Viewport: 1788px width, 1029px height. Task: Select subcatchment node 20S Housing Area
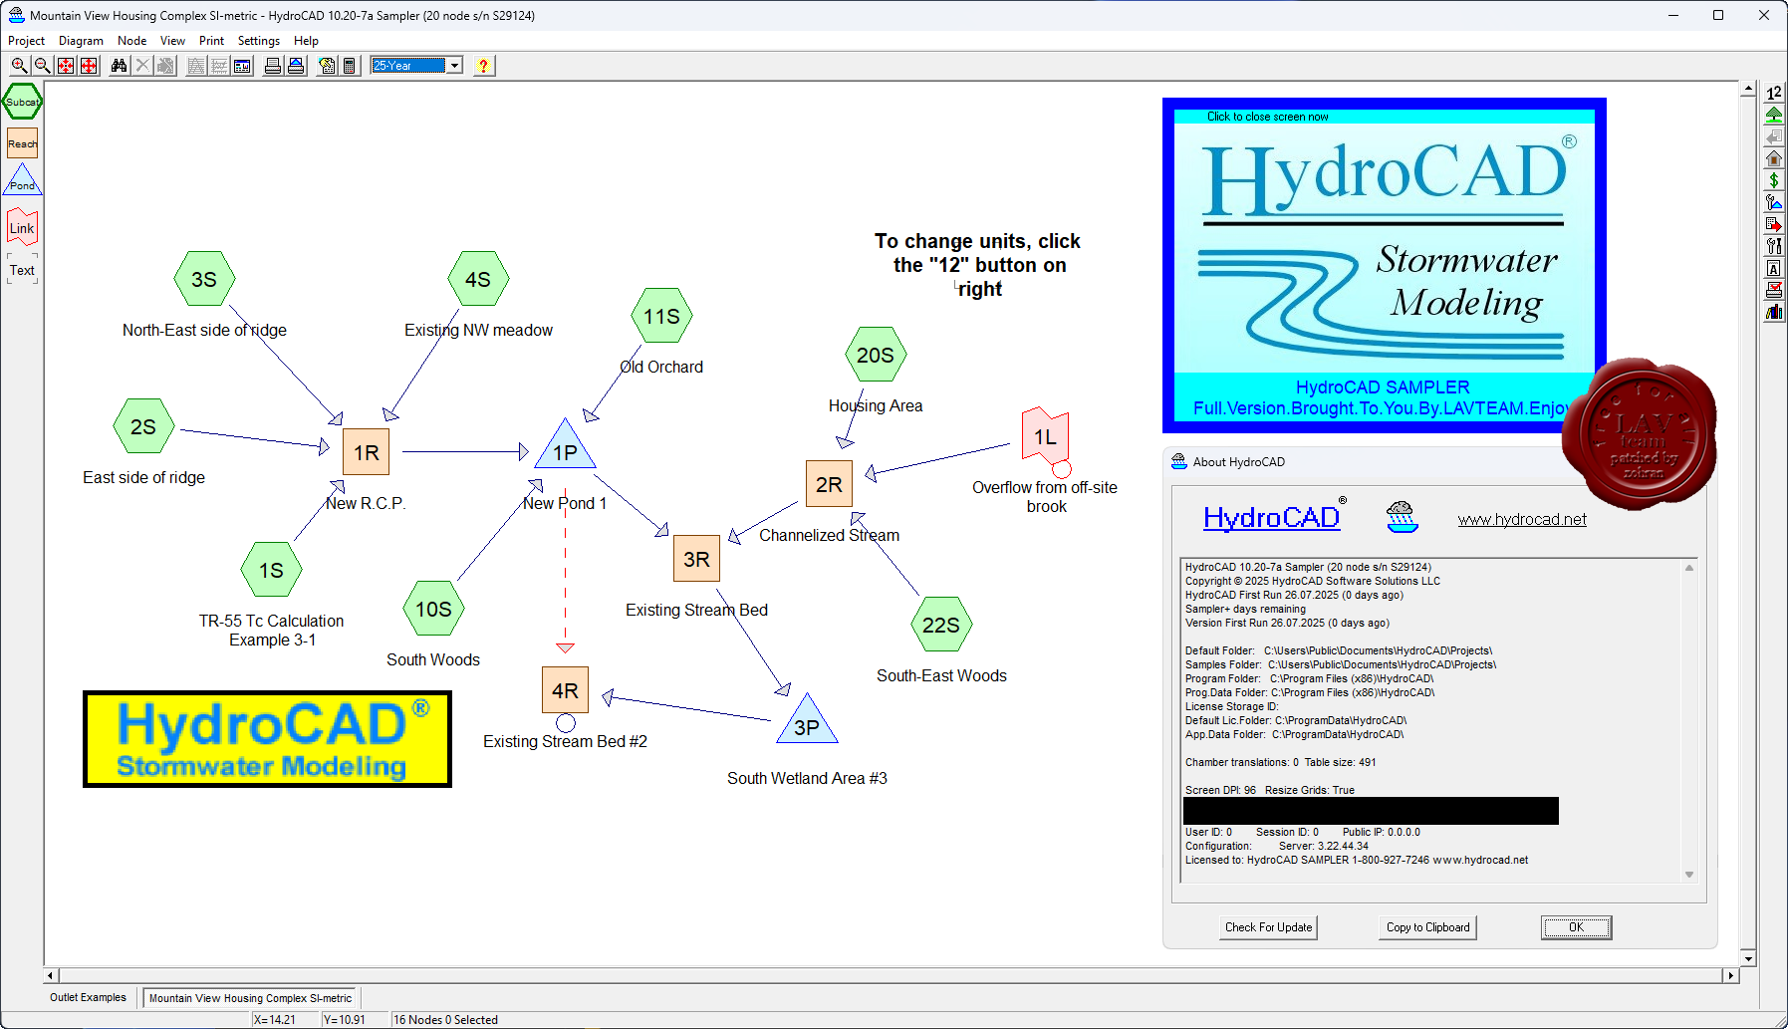pyautogui.click(x=876, y=356)
